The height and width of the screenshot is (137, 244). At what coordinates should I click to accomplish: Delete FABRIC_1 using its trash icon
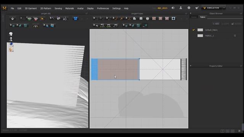235,35
